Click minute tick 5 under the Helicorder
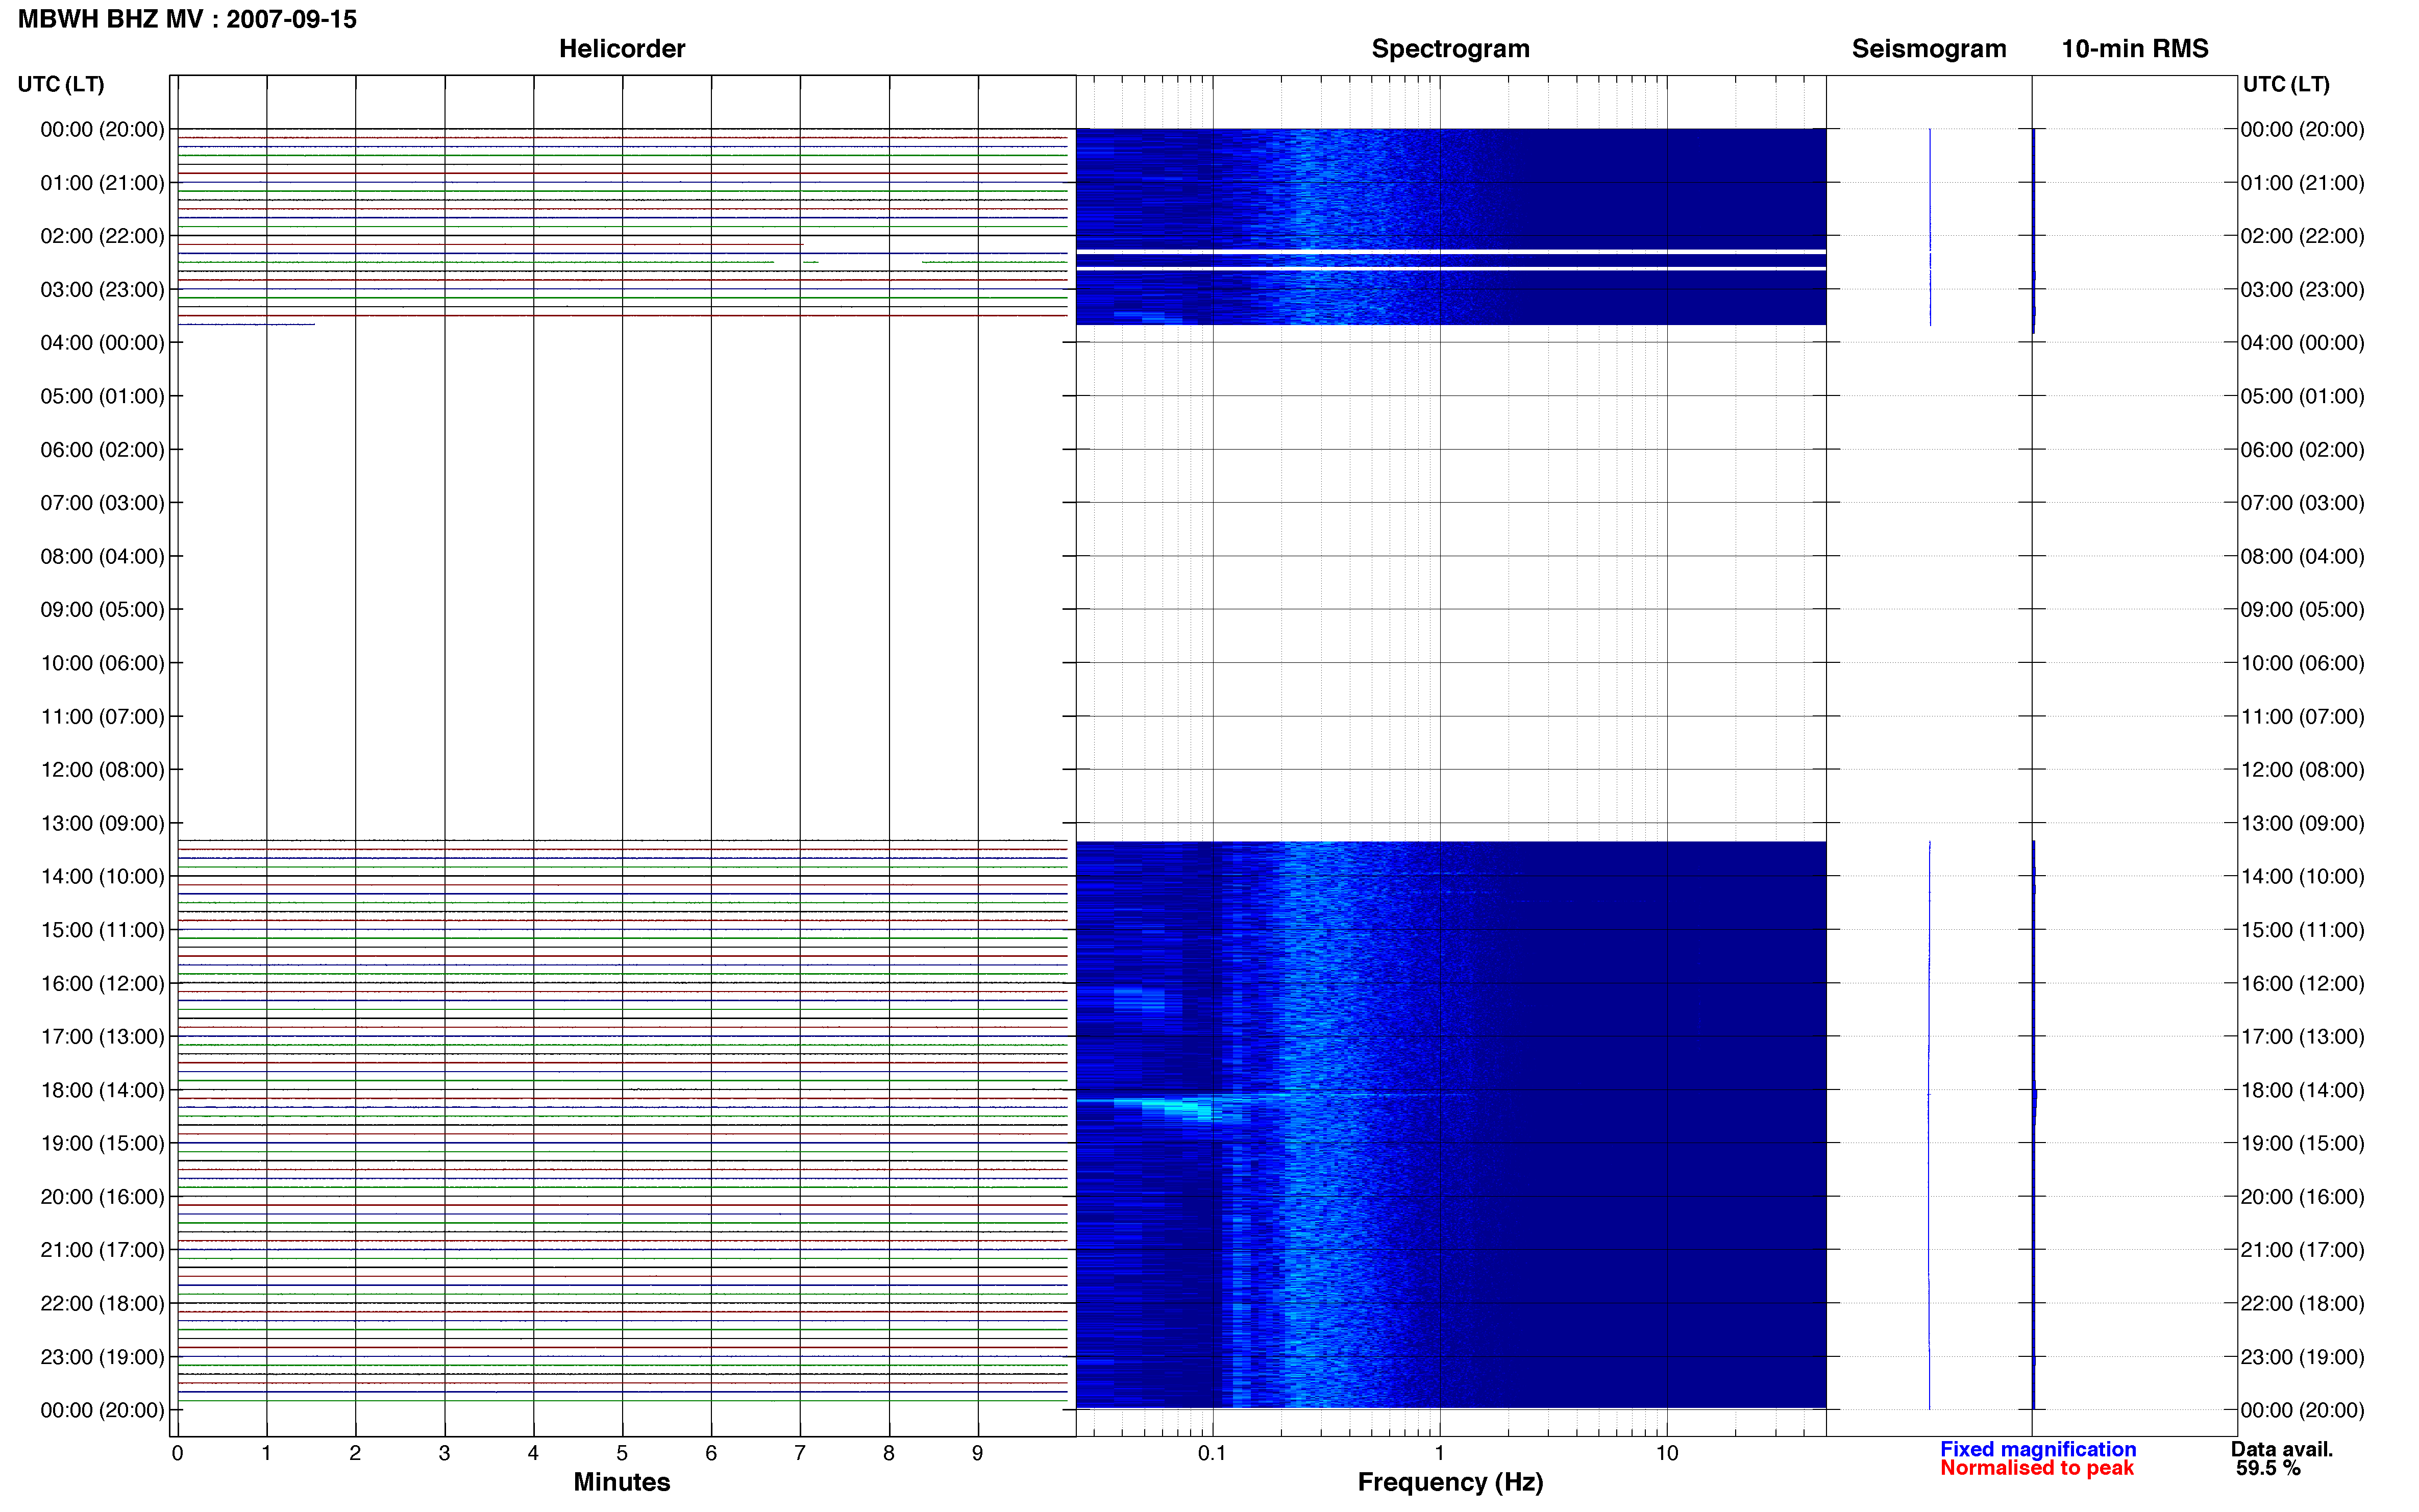 622,1453
